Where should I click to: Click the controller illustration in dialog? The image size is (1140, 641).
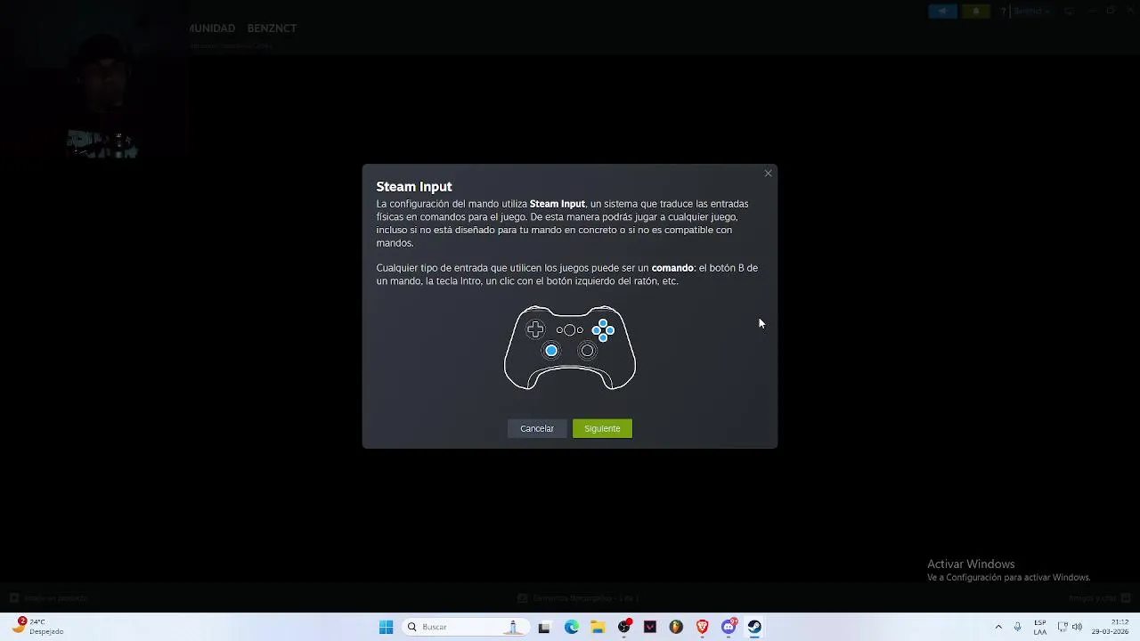(570, 348)
